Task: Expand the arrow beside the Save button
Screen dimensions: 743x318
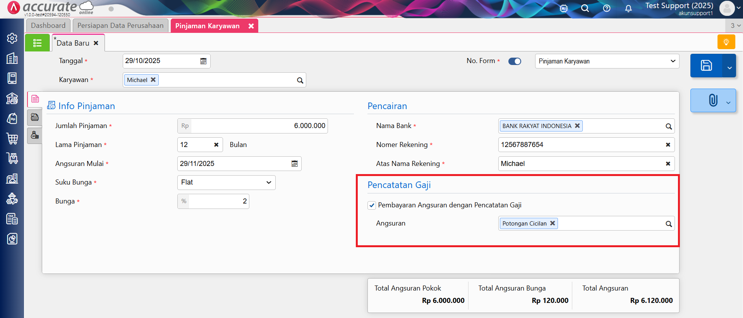Action: (x=729, y=68)
